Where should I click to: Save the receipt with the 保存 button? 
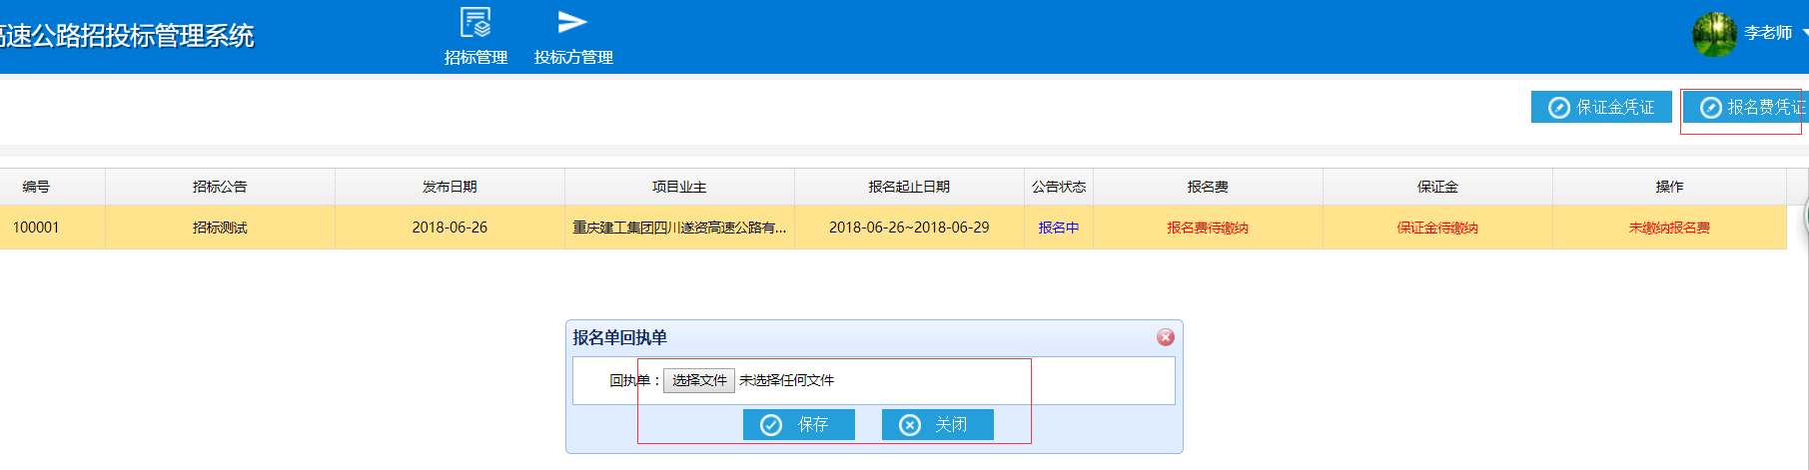pos(798,425)
